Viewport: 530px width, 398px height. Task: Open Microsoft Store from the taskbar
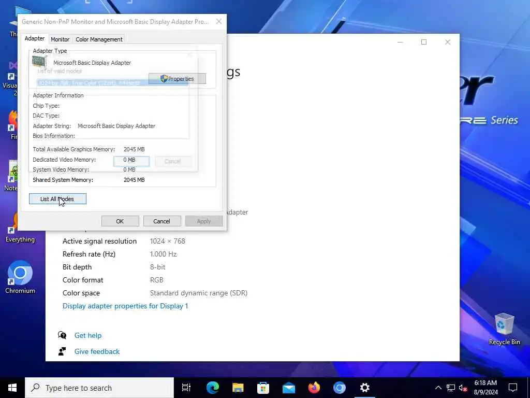[x=263, y=388]
